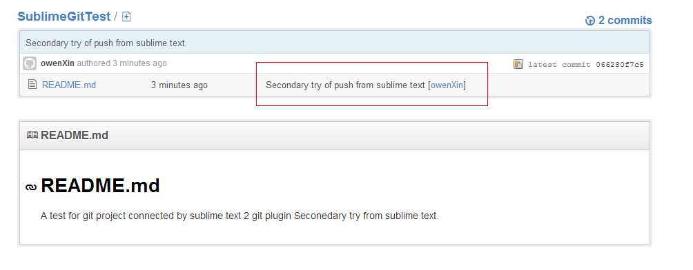Open the latest commit message in the blue header
Image resolution: width=693 pixels, height=270 pixels.
coord(105,43)
